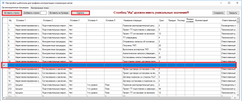Click the «Получены ТКП» operation cell
The height and width of the screenshot is (101, 242).
tap(140, 46)
